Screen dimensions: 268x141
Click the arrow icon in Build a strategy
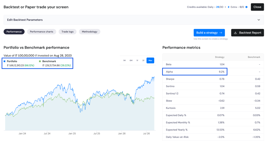pos(221,33)
